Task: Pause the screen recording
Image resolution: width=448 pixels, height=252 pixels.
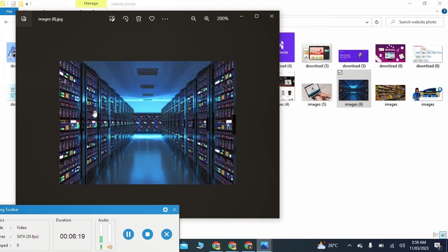Action: coord(128,234)
